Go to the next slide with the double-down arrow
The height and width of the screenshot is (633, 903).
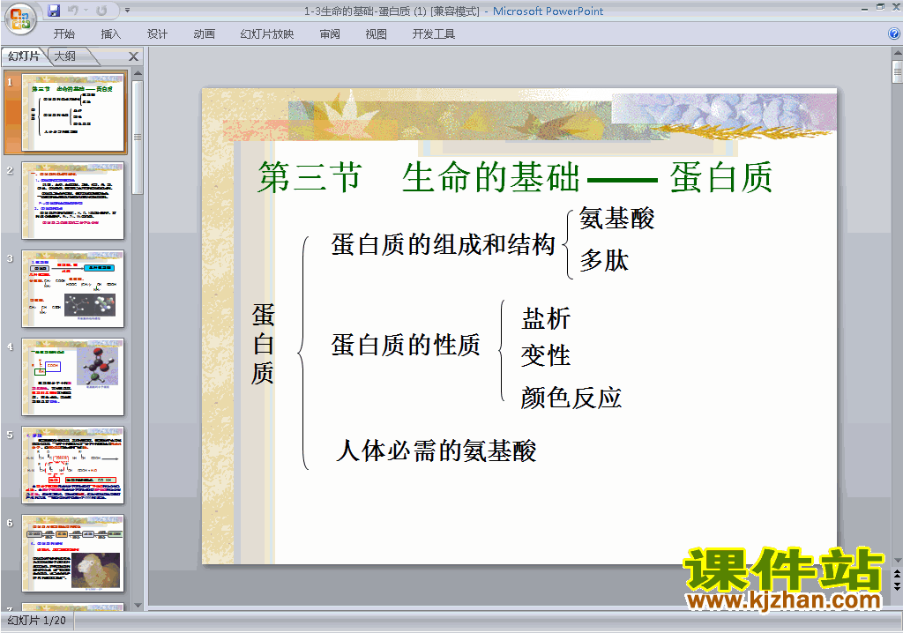897,585
